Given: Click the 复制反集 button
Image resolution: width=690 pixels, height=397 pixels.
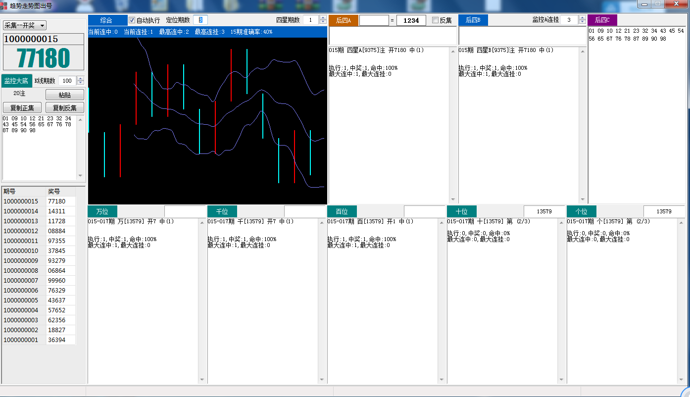Looking at the screenshot, I should (64, 107).
